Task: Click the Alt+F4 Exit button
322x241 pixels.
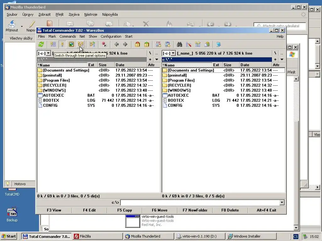Action: 266,210
